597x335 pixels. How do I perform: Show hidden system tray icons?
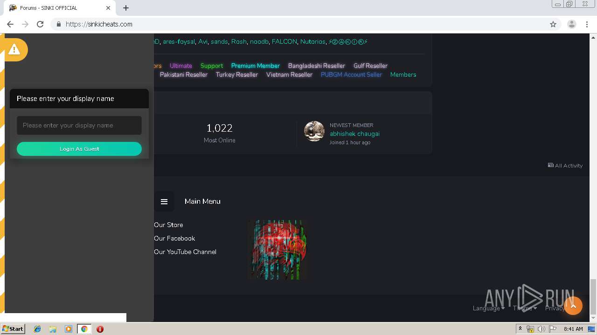click(x=520, y=329)
